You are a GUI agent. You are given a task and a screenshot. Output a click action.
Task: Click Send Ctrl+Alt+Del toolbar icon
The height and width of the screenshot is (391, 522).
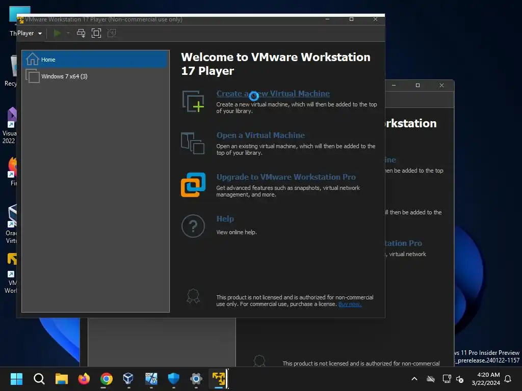(x=81, y=33)
